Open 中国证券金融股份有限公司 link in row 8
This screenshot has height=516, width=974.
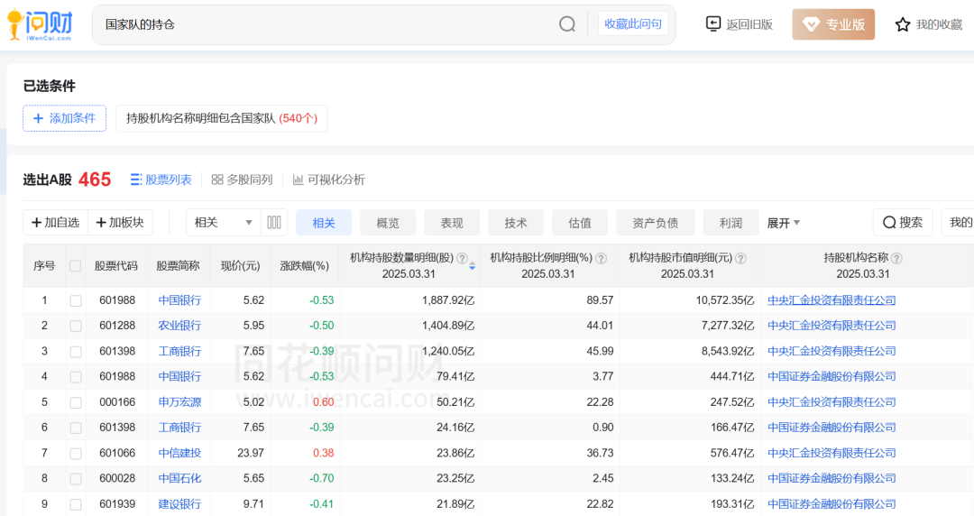coord(832,479)
